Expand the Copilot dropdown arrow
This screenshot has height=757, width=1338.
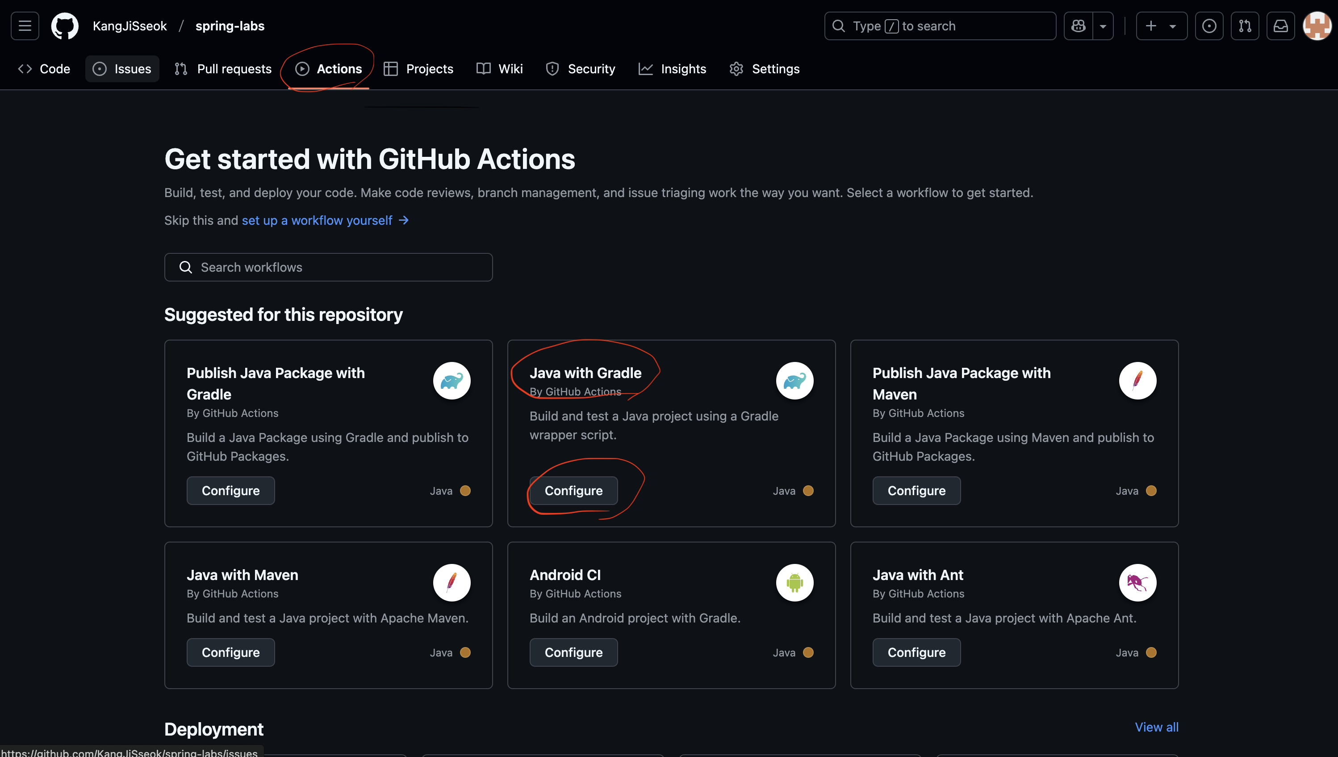[x=1103, y=25]
